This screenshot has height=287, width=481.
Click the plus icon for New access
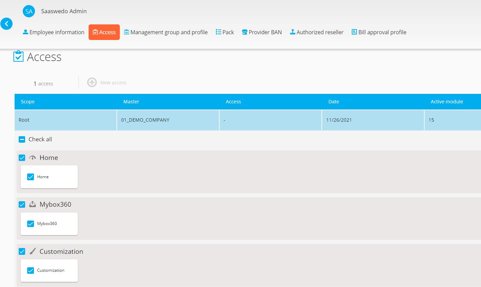tap(92, 82)
